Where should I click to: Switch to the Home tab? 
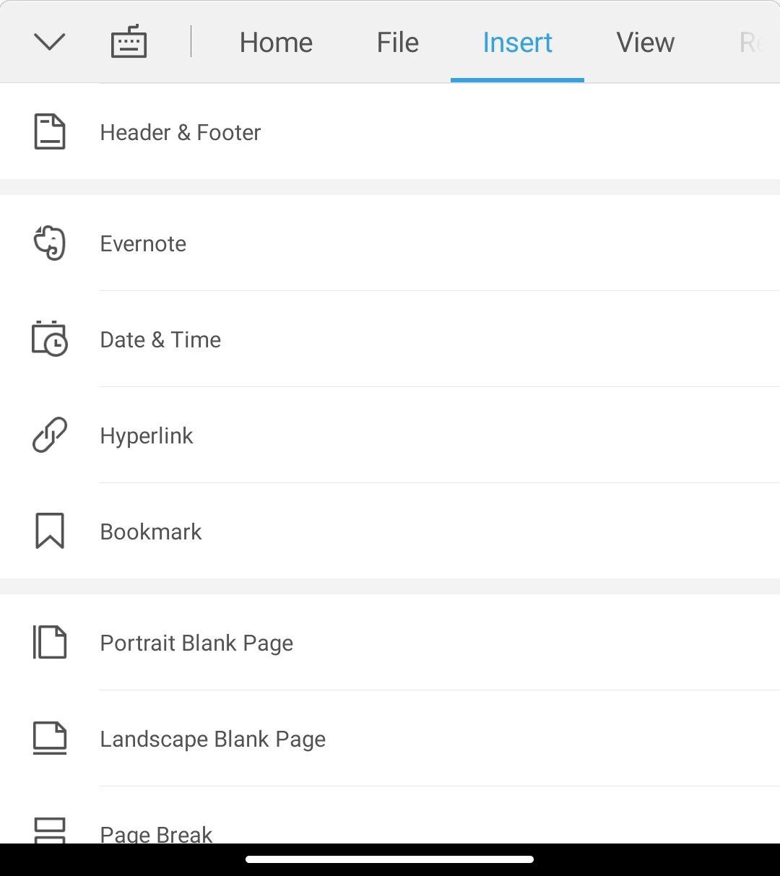pos(276,43)
